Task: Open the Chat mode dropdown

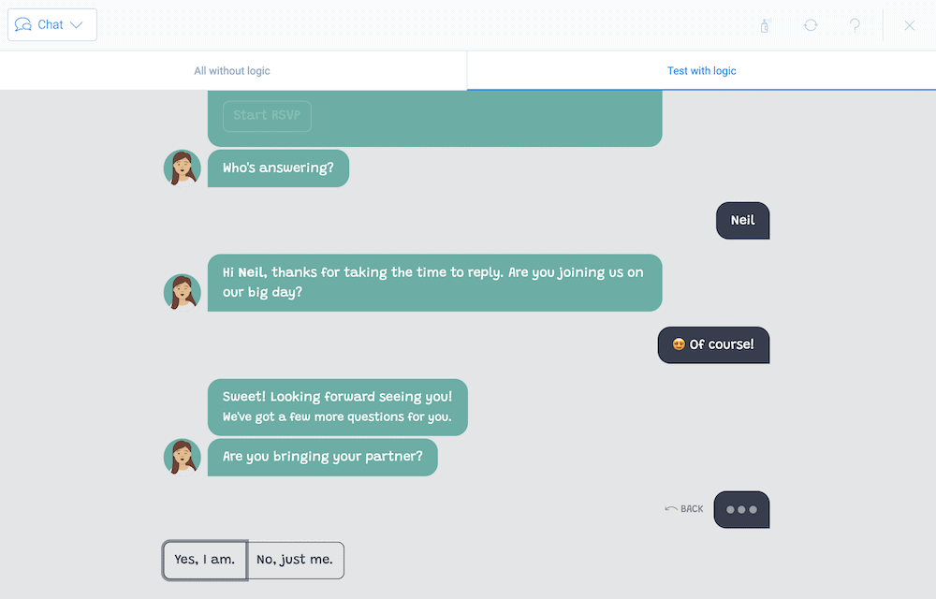Action: (51, 24)
